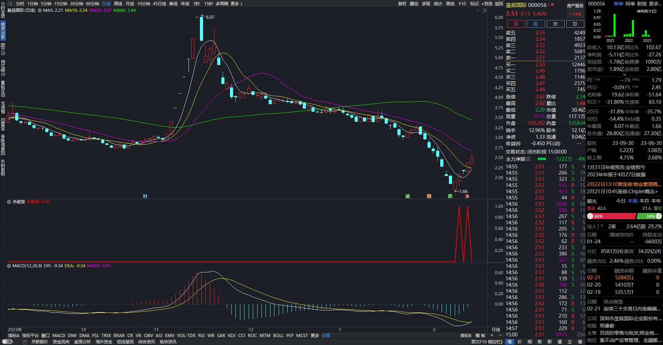Click the settings circle icon next to 皇庭国际(日线)
Image resolution: width=663 pixels, height=345 pixels.
coord(40,10)
